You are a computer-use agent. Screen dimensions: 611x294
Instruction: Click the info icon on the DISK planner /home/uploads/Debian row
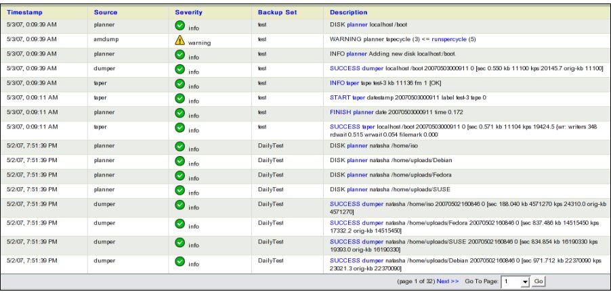[x=180, y=161]
